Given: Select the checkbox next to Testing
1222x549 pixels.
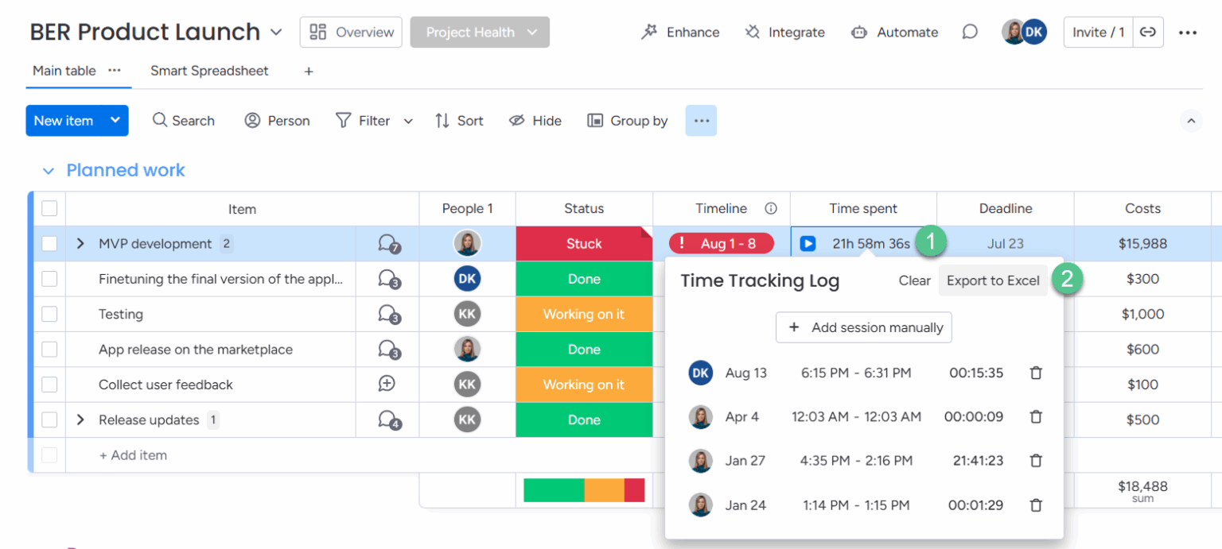Looking at the screenshot, I should click(49, 314).
